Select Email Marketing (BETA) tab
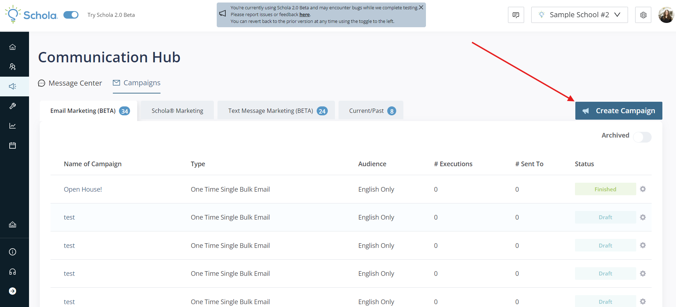 pyautogui.click(x=88, y=111)
